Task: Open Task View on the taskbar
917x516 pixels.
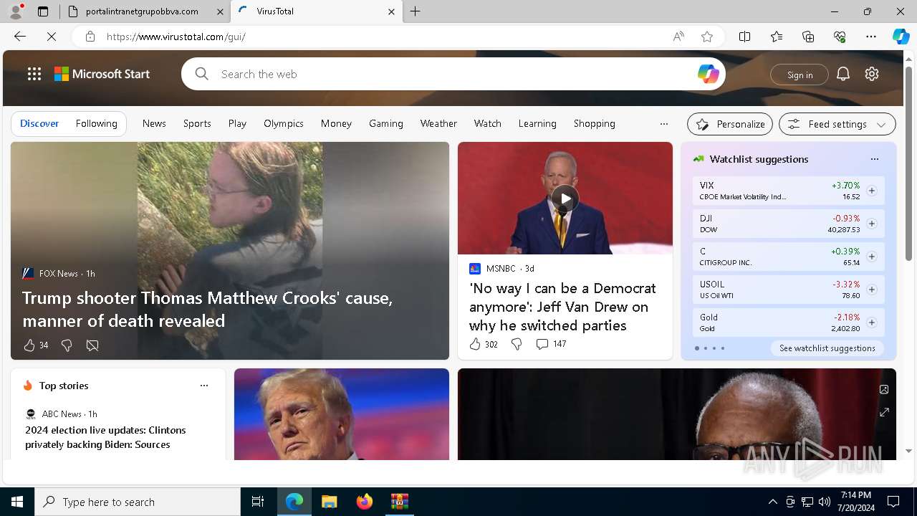Action: (x=258, y=502)
